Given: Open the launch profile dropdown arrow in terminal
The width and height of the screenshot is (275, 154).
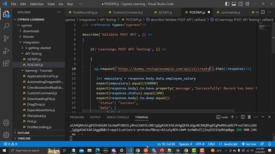Looking at the screenshot, I should pos(237,117).
